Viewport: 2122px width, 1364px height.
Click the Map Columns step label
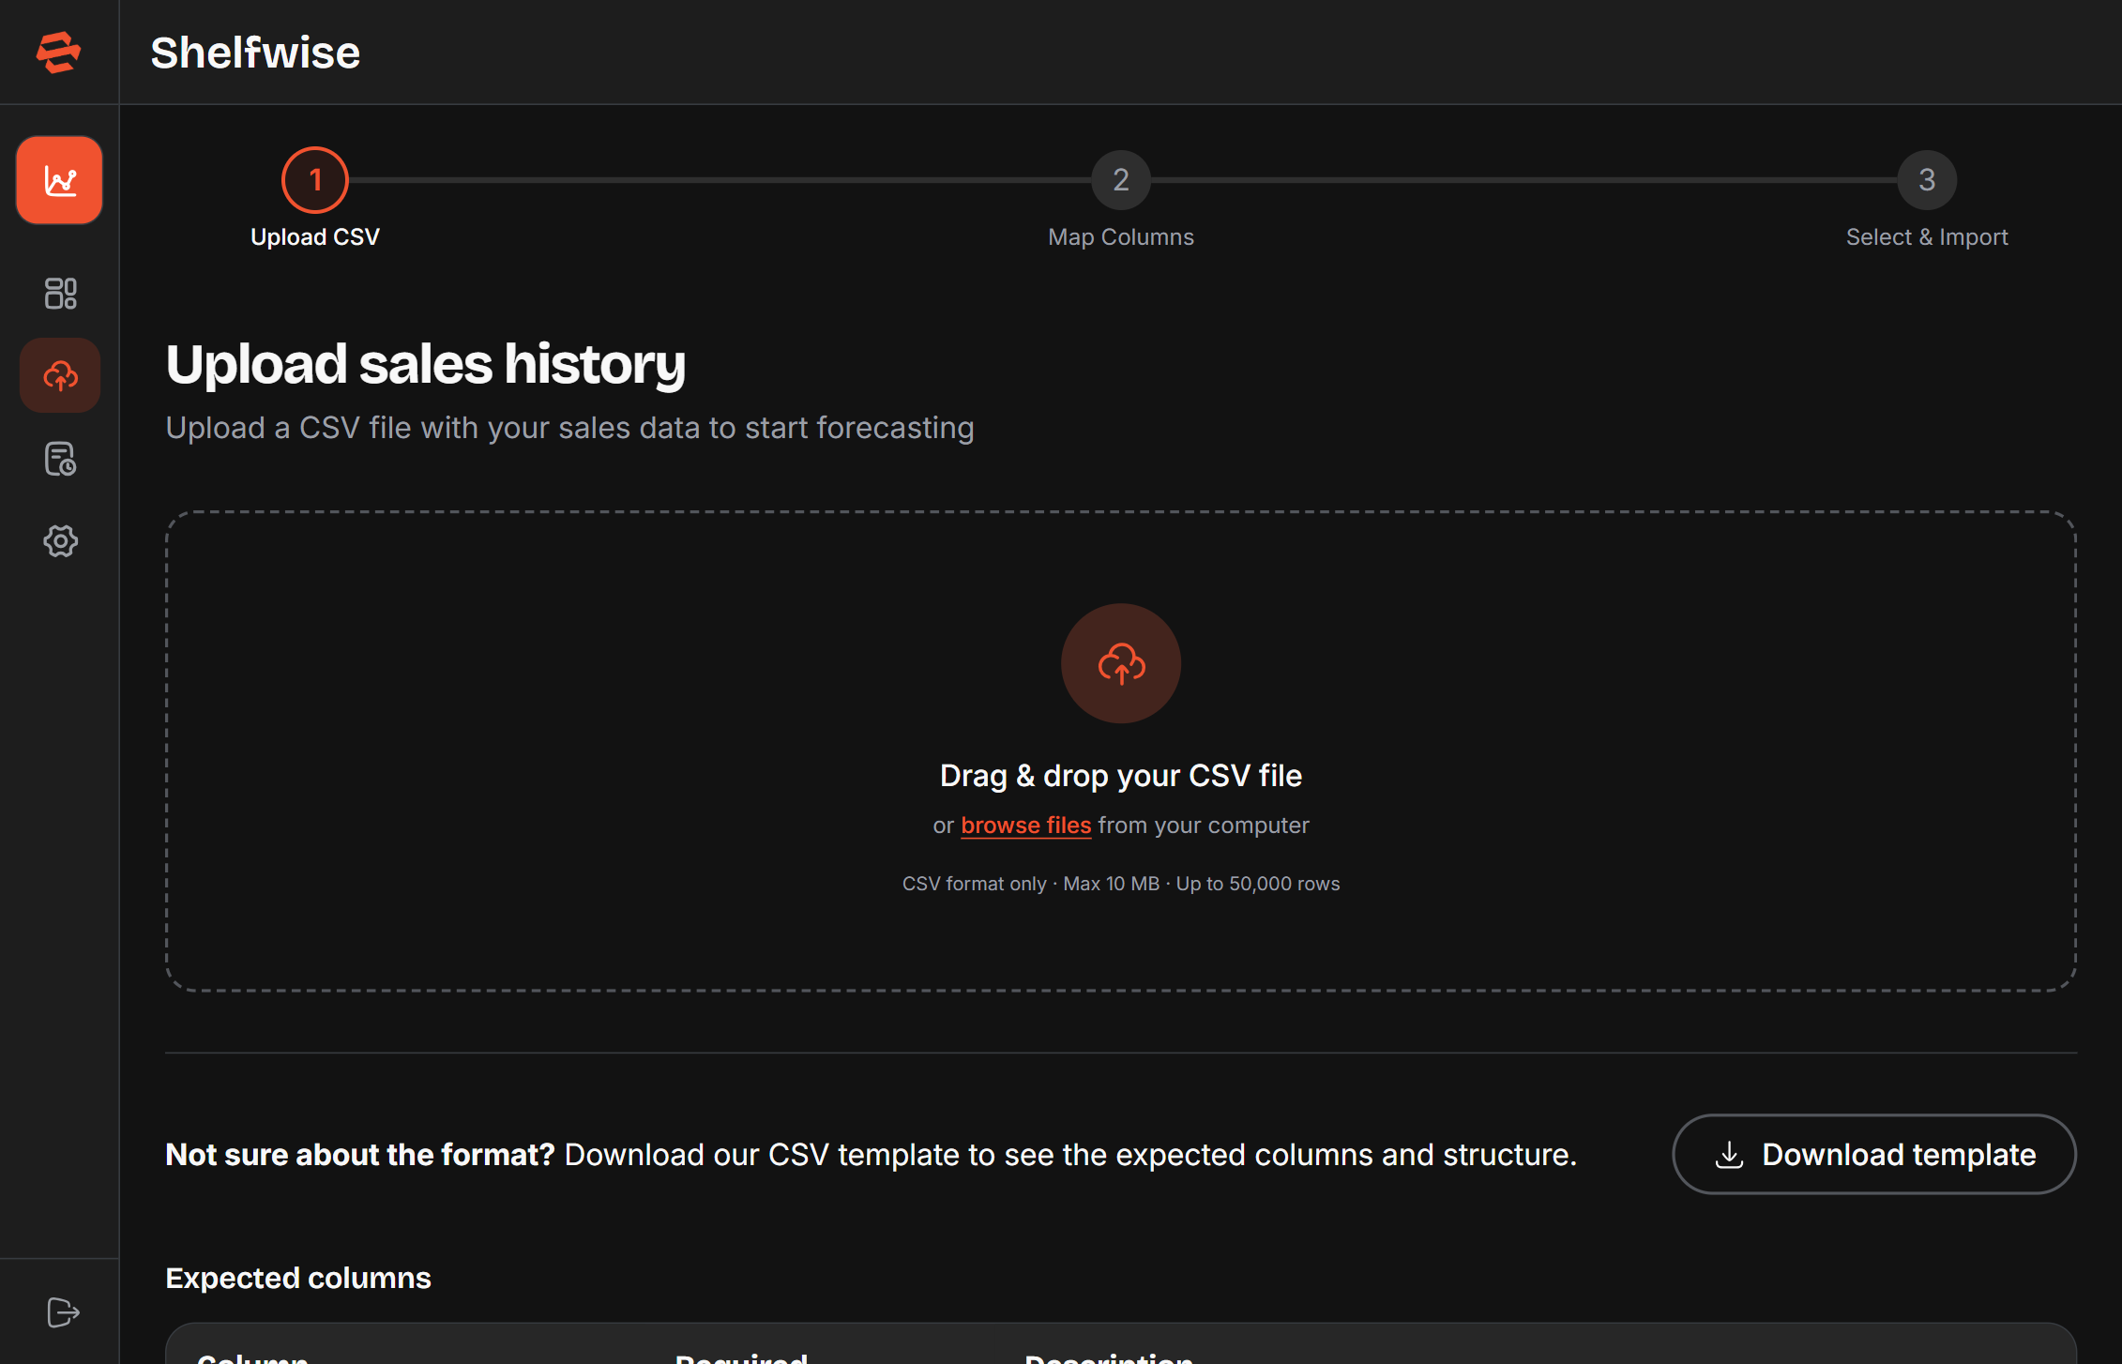click(1121, 237)
